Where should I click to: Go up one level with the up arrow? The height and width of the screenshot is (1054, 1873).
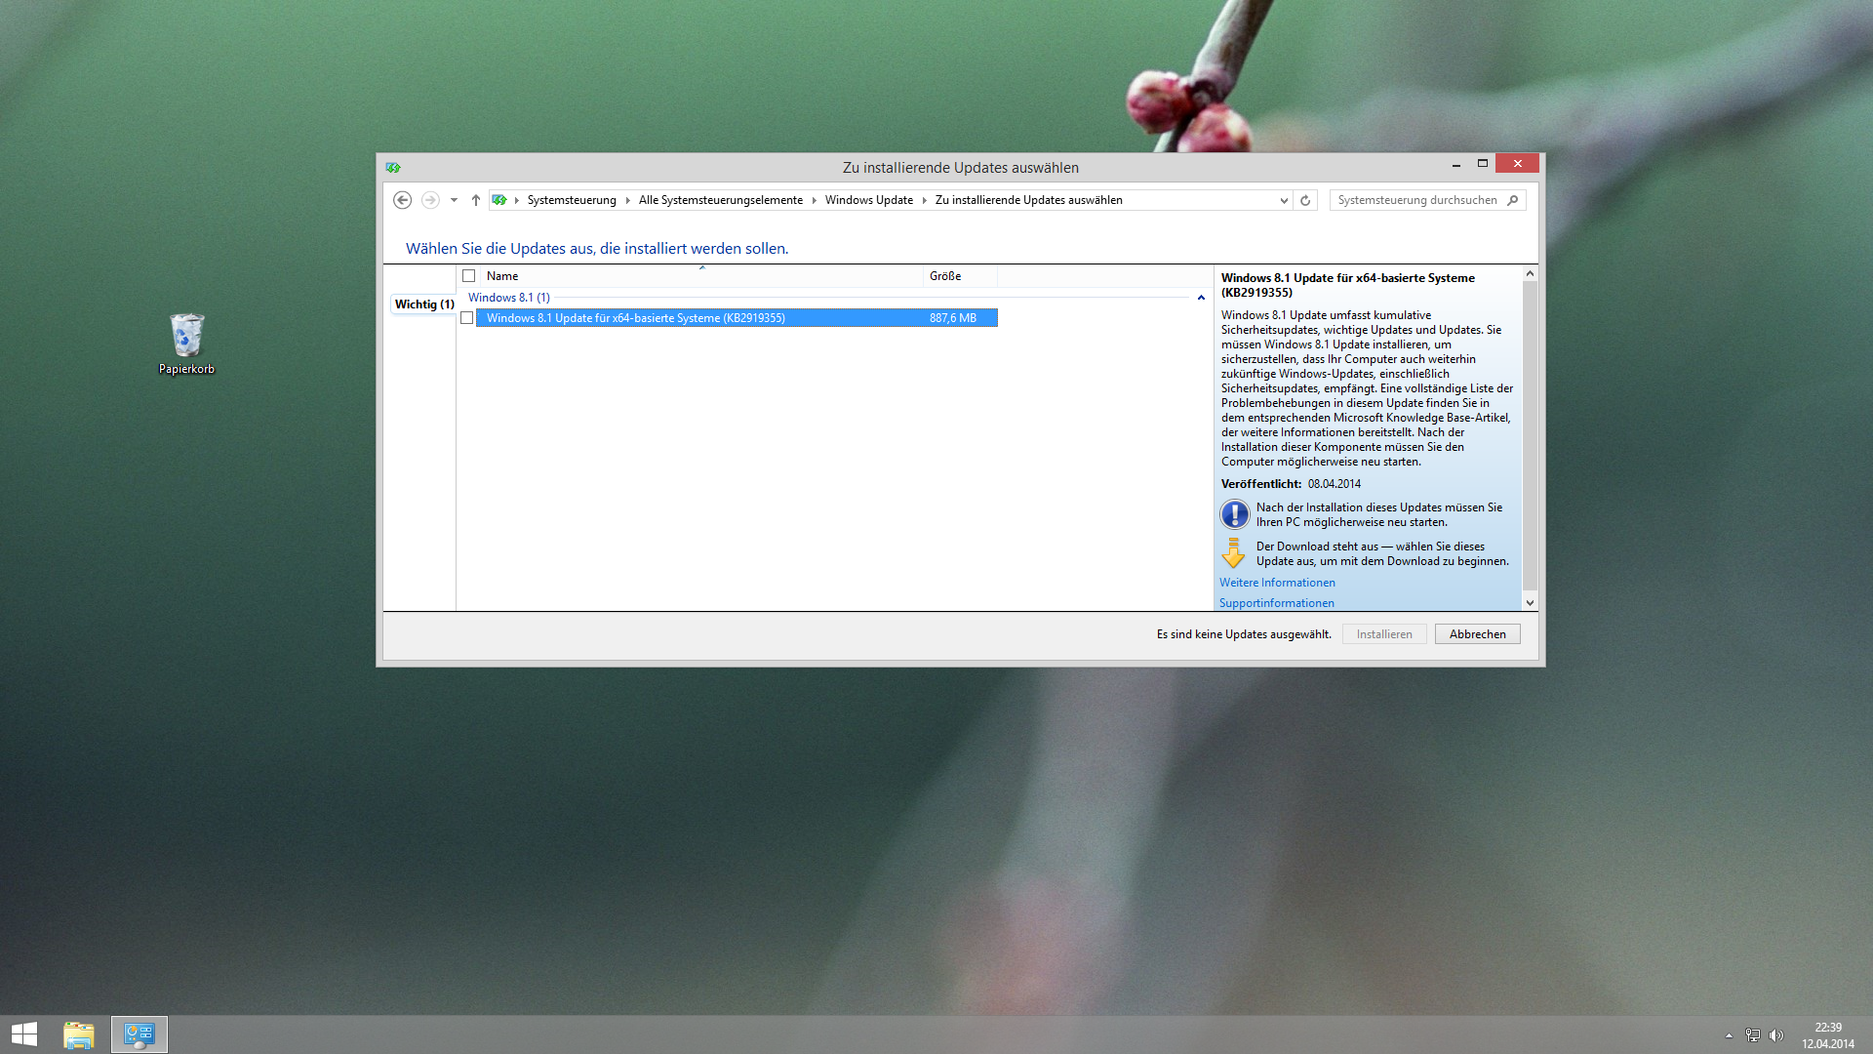click(476, 200)
